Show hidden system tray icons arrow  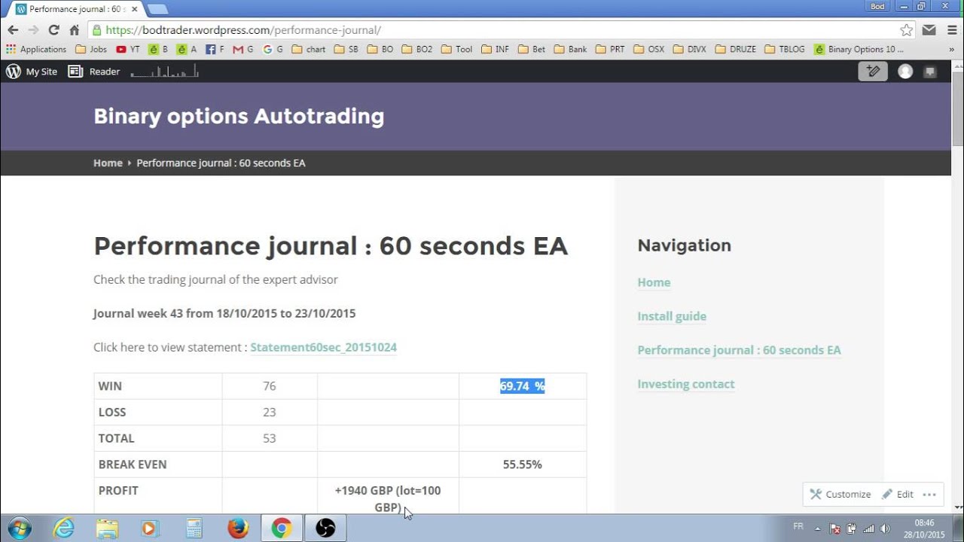[818, 528]
